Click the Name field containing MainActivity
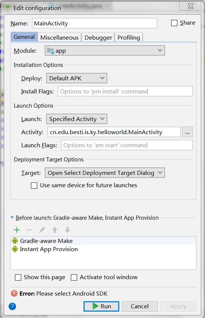 tap(95, 23)
